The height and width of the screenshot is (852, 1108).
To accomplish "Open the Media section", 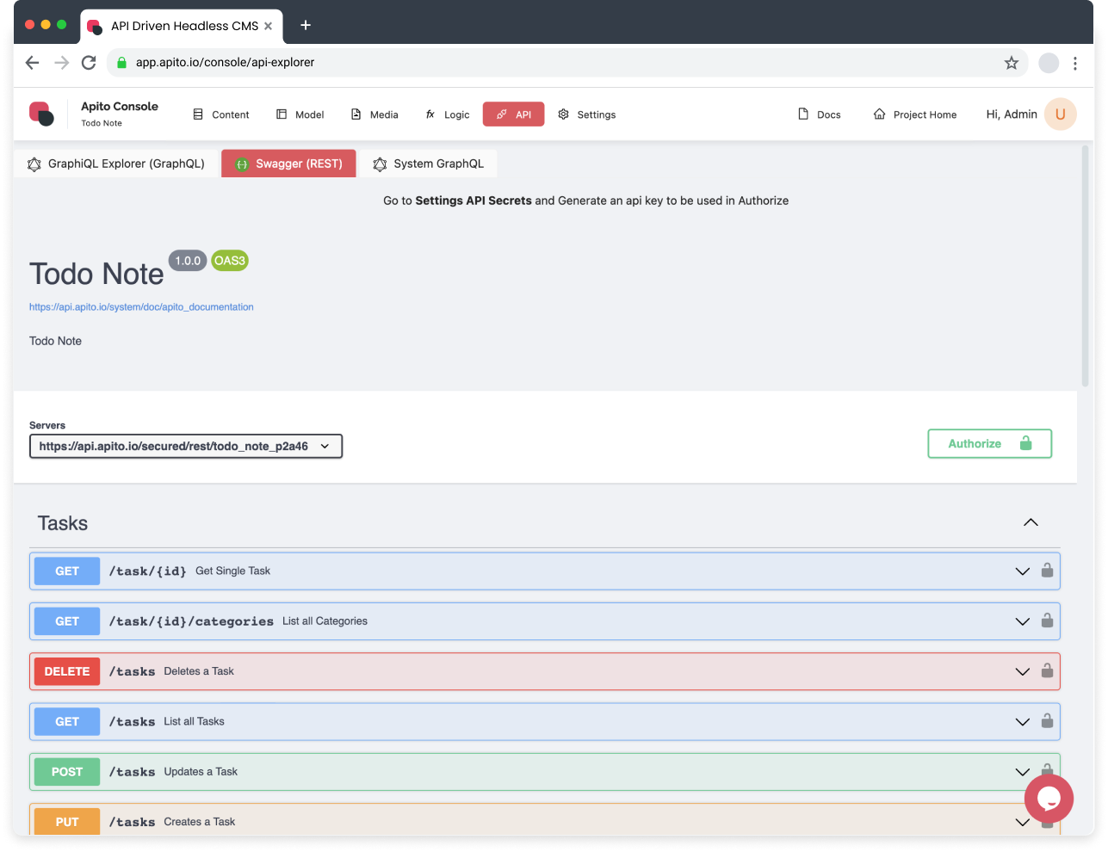I will [374, 114].
